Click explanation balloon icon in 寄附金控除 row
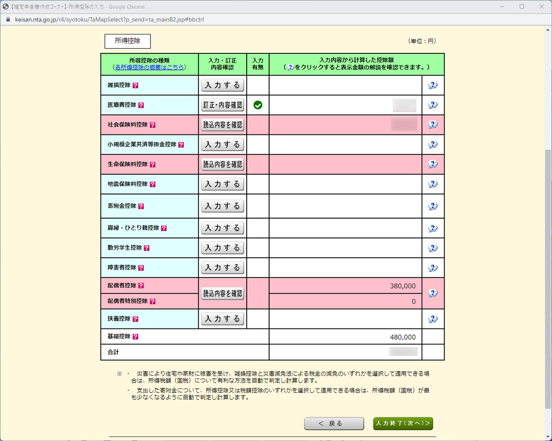Viewport: 552px width, 441px height. click(x=433, y=206)
